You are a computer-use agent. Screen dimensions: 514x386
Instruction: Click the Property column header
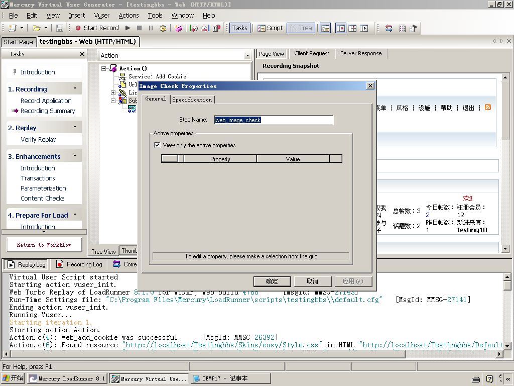220,159
